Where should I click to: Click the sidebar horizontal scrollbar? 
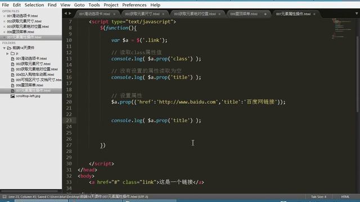pyautogui.click(x=29, y=191)
